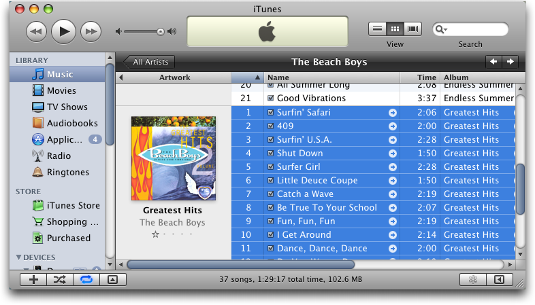Screen dimensions: 535x305
Task: Click store arrow next to Fun, Fun, Fun
Action: point(393,221)
